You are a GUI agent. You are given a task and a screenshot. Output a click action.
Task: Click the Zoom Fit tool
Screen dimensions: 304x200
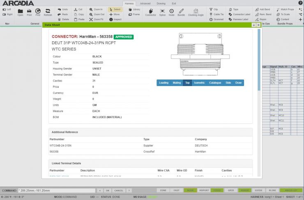point(96,19)
